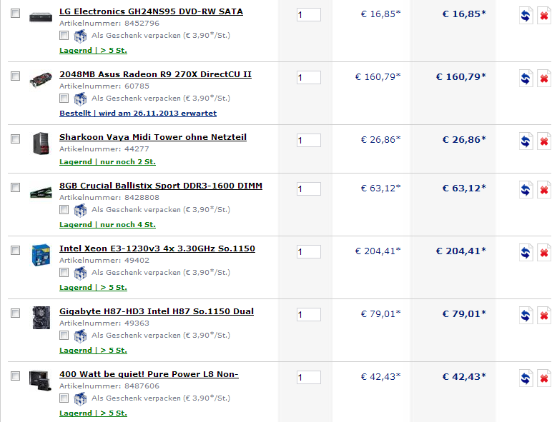557x422 pixels.
Task: Open Intel Xeon E3-1230v3 product page
Action: click(x=157, y=248)
